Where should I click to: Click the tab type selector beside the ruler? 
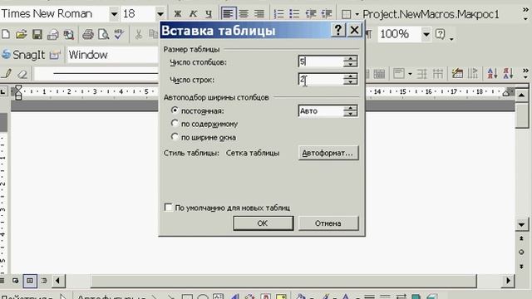3,91
